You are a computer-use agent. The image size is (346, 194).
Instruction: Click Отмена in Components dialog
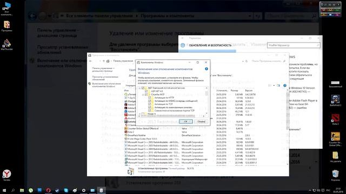tap(201, 121)
